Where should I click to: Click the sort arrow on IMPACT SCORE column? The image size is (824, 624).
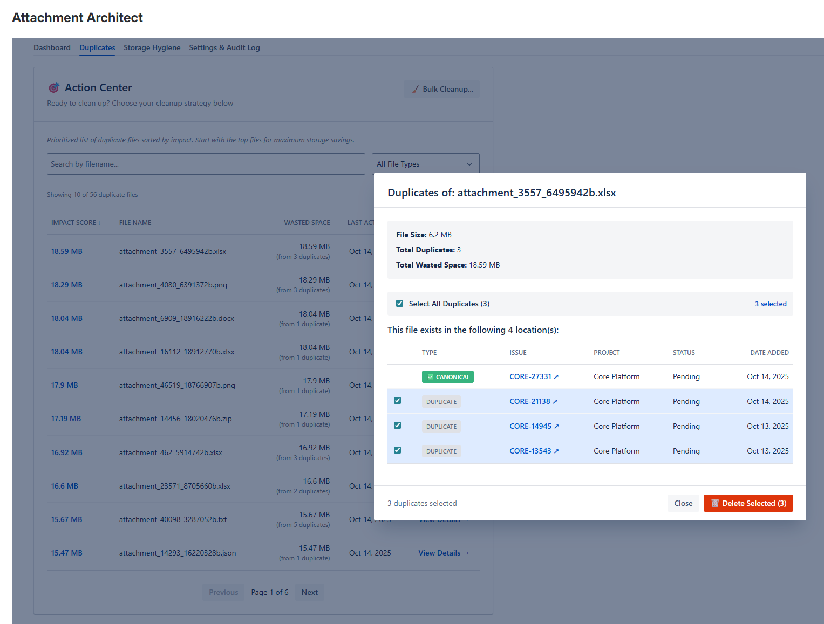point(100,222)
